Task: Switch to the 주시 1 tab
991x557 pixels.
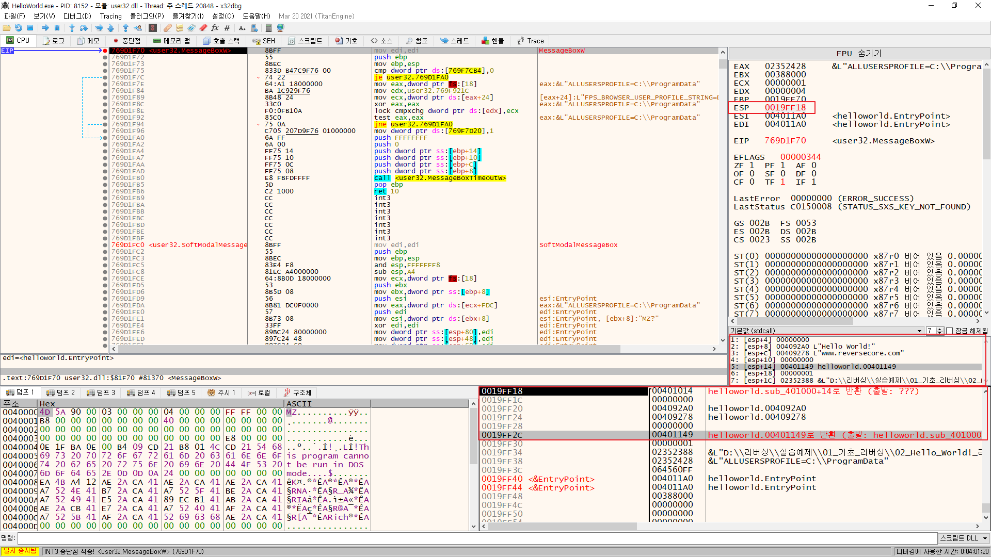Action: [221, 392]
